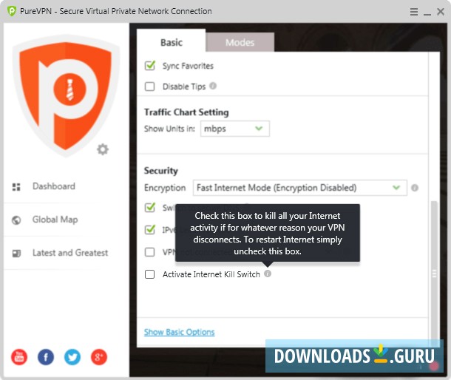Open the YouTube social icon
Image resolution: width=451 pixels, height=380 pixels.
point(19,357)
